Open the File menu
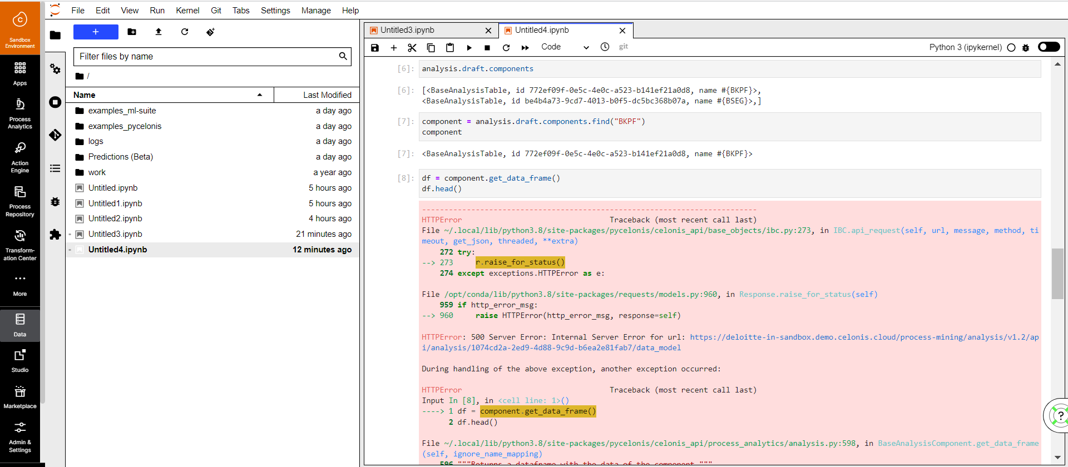Image resolution: width=1068 pixels, height=467 pixels. point(78,11)
